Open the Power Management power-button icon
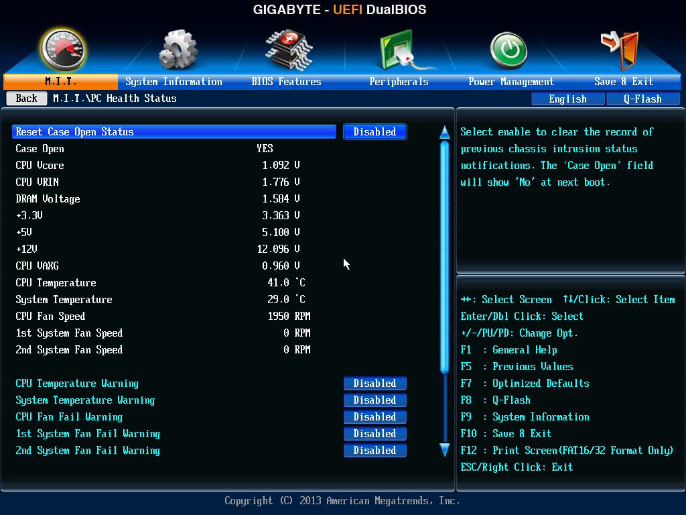 (508, 50)
